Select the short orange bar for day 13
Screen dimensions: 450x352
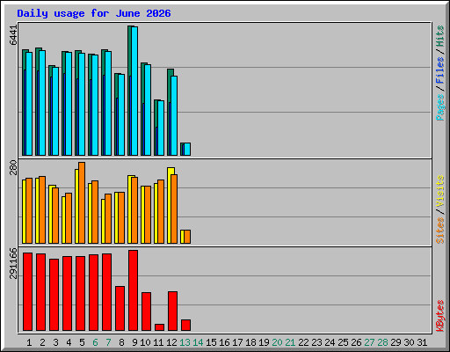click(x=187, y=237)
